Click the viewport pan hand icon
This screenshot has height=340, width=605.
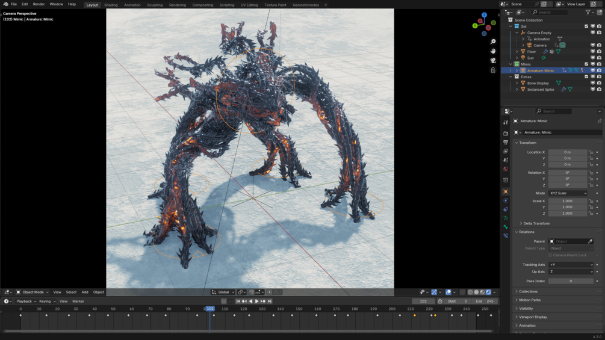click(493, 51)
